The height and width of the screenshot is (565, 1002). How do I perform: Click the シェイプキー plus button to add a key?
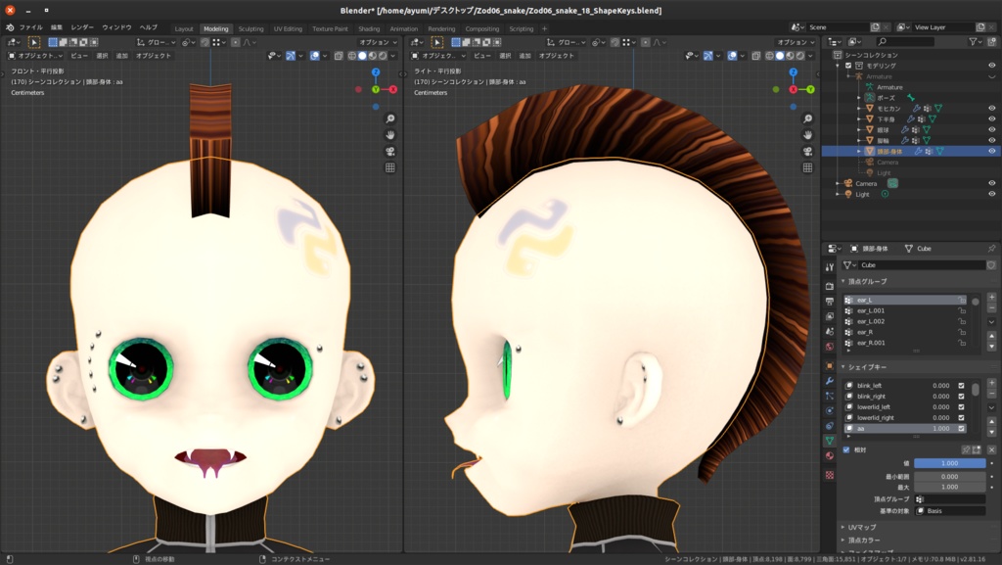coord(991,383)
